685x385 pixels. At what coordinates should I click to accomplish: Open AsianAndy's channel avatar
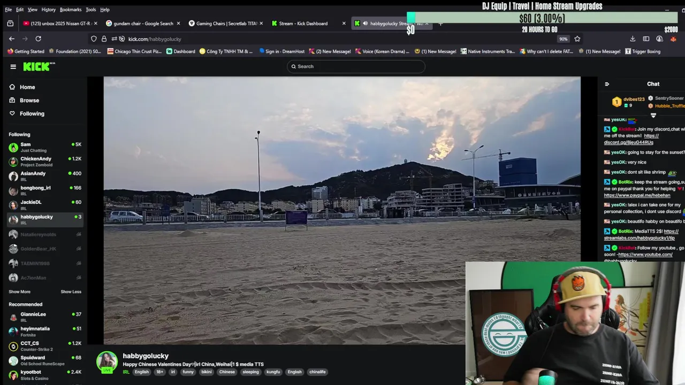(13, 176)
